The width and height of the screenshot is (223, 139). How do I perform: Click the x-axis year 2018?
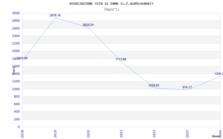coord(22,134)
